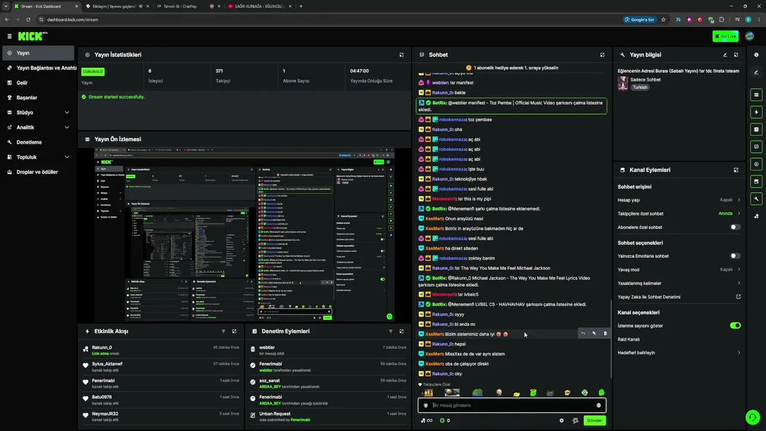Switch to the SAĞIR KURBAĞA browser tab
This screenshot has width=766, height=431.
[x=259, y=6]
